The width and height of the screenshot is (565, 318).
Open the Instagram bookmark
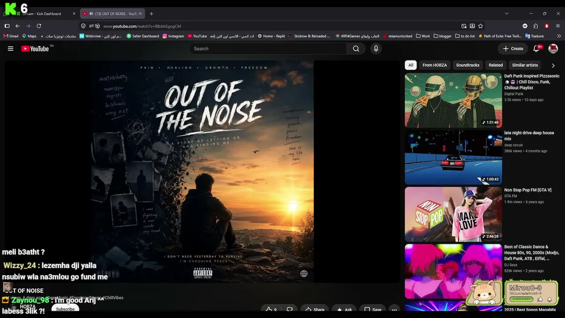pyautogui.click(x=173, y=36)
